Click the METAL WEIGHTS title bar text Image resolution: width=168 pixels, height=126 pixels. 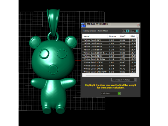tap(97, 24)
